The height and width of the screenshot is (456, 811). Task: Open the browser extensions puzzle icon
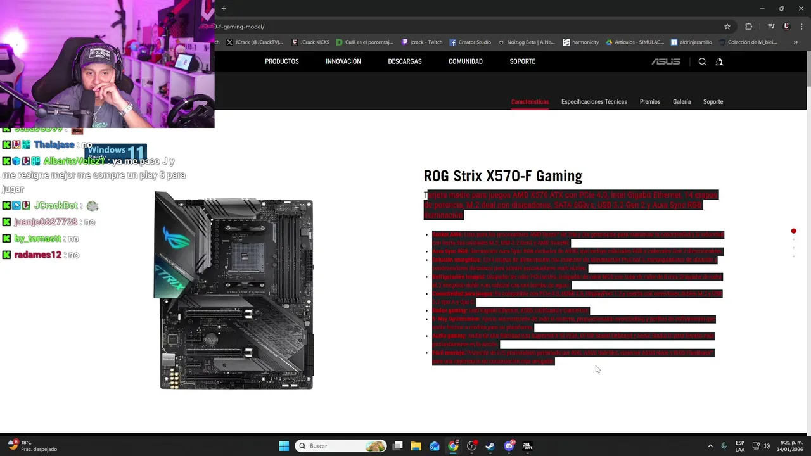pyautogui.click(x=749, y=27)
